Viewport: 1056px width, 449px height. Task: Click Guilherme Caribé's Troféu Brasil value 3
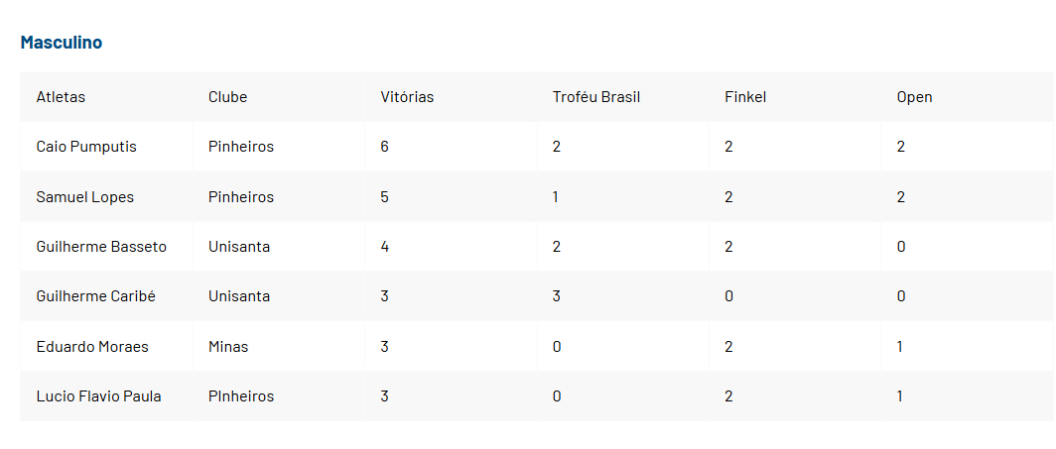(557, 296)
